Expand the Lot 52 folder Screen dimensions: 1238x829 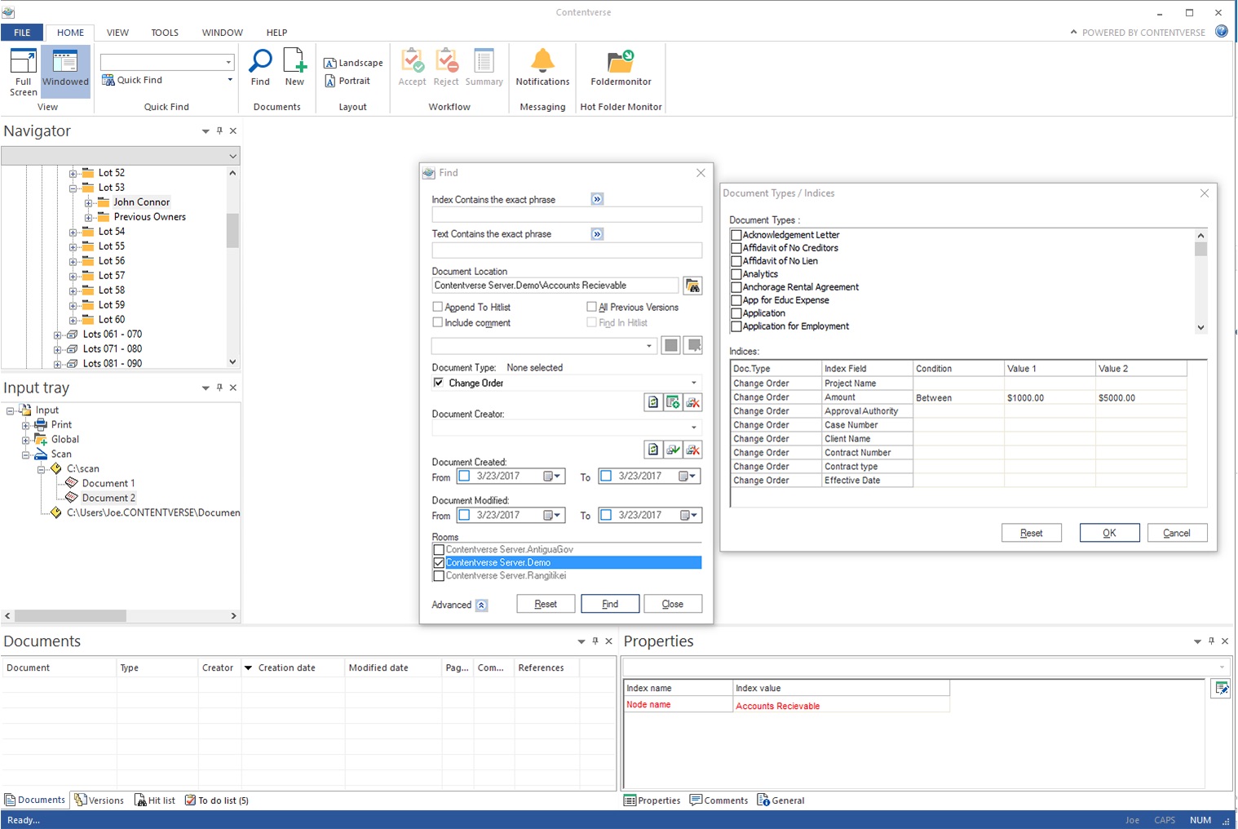[x=73, y=173]
